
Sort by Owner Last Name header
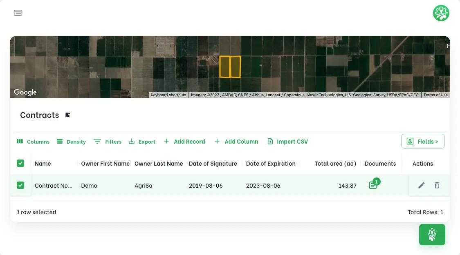click(159, 164)
